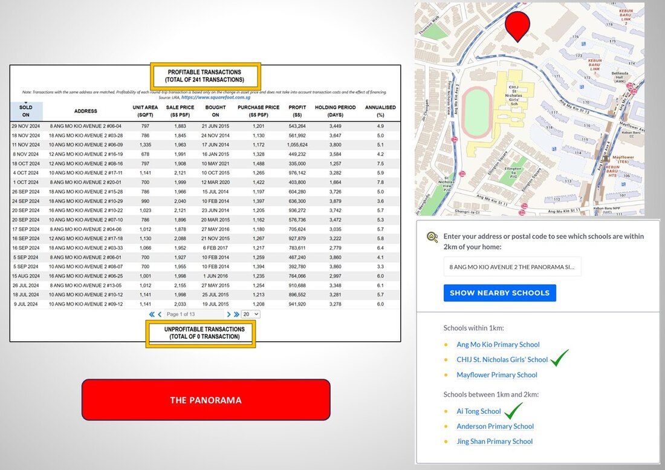Click profit value 543,264
Screen dimensions: 665x470
pos(297,126)
